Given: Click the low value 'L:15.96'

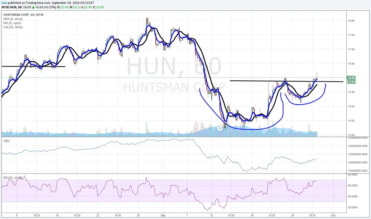Looking at the screenshot, I should click(87, 7).
